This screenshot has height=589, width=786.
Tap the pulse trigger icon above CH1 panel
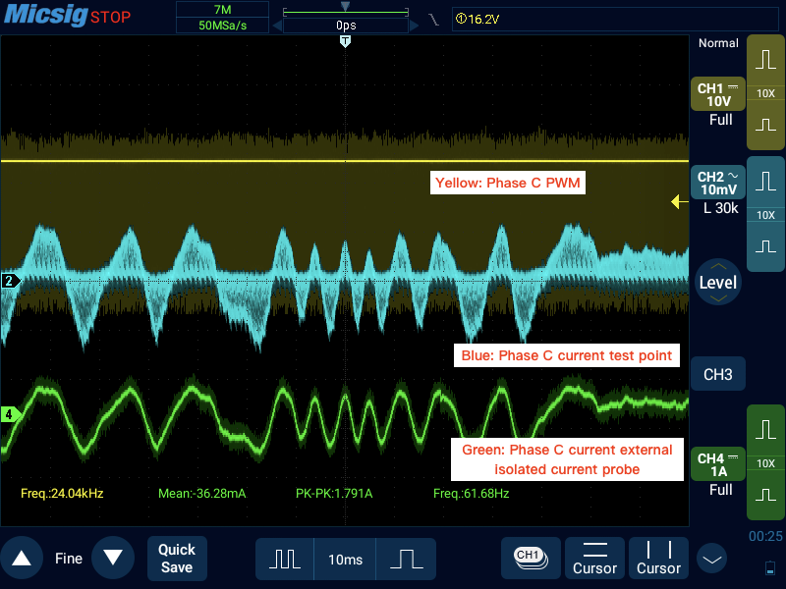pyautogui.click(x=765, y=61)
